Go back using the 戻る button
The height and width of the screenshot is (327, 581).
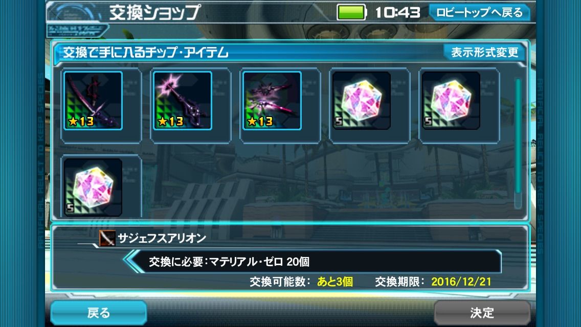coord(99,313)
